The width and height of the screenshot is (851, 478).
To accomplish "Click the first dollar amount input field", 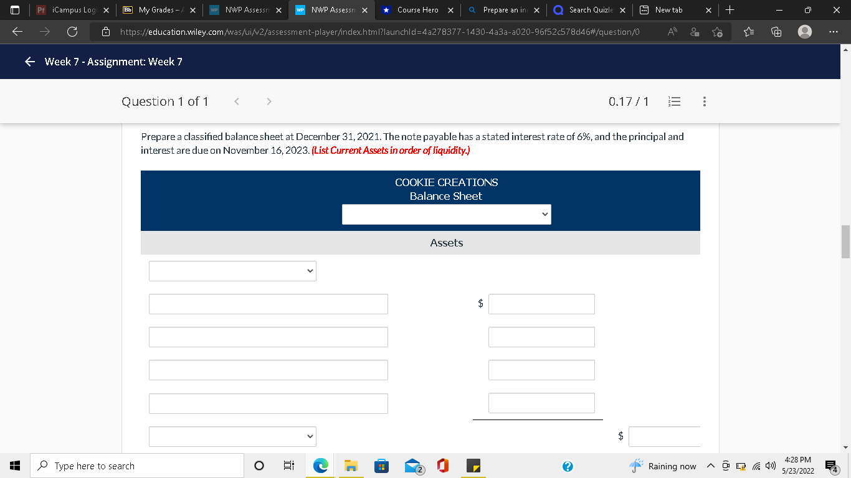I will pos(541,304).
